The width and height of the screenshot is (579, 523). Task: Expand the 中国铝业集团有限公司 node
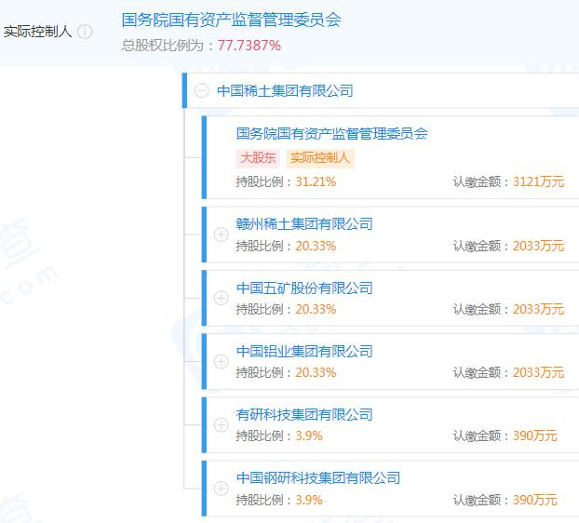(222, 361)
